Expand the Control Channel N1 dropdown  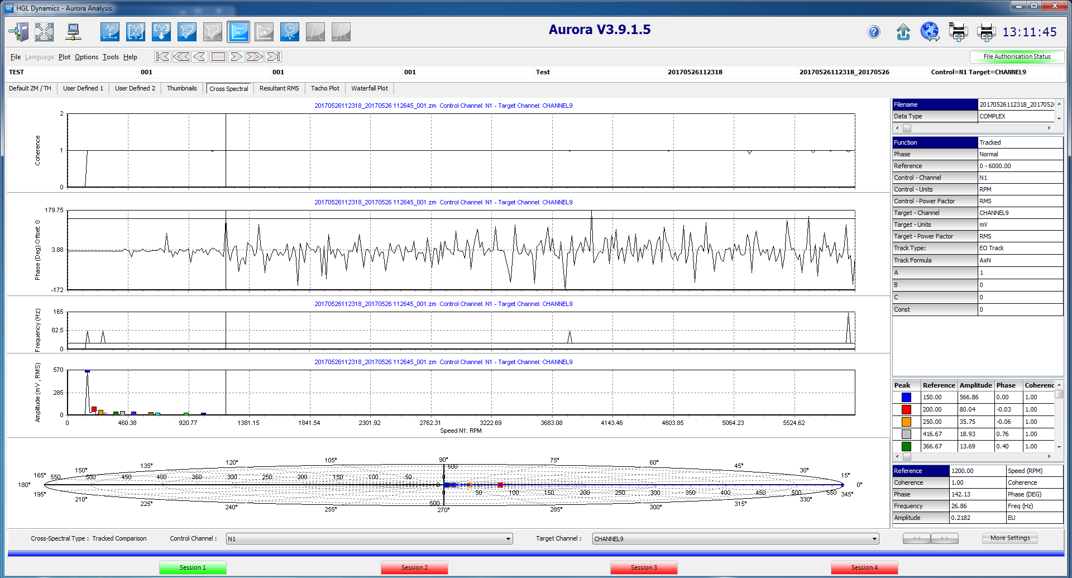coord(508,539)
